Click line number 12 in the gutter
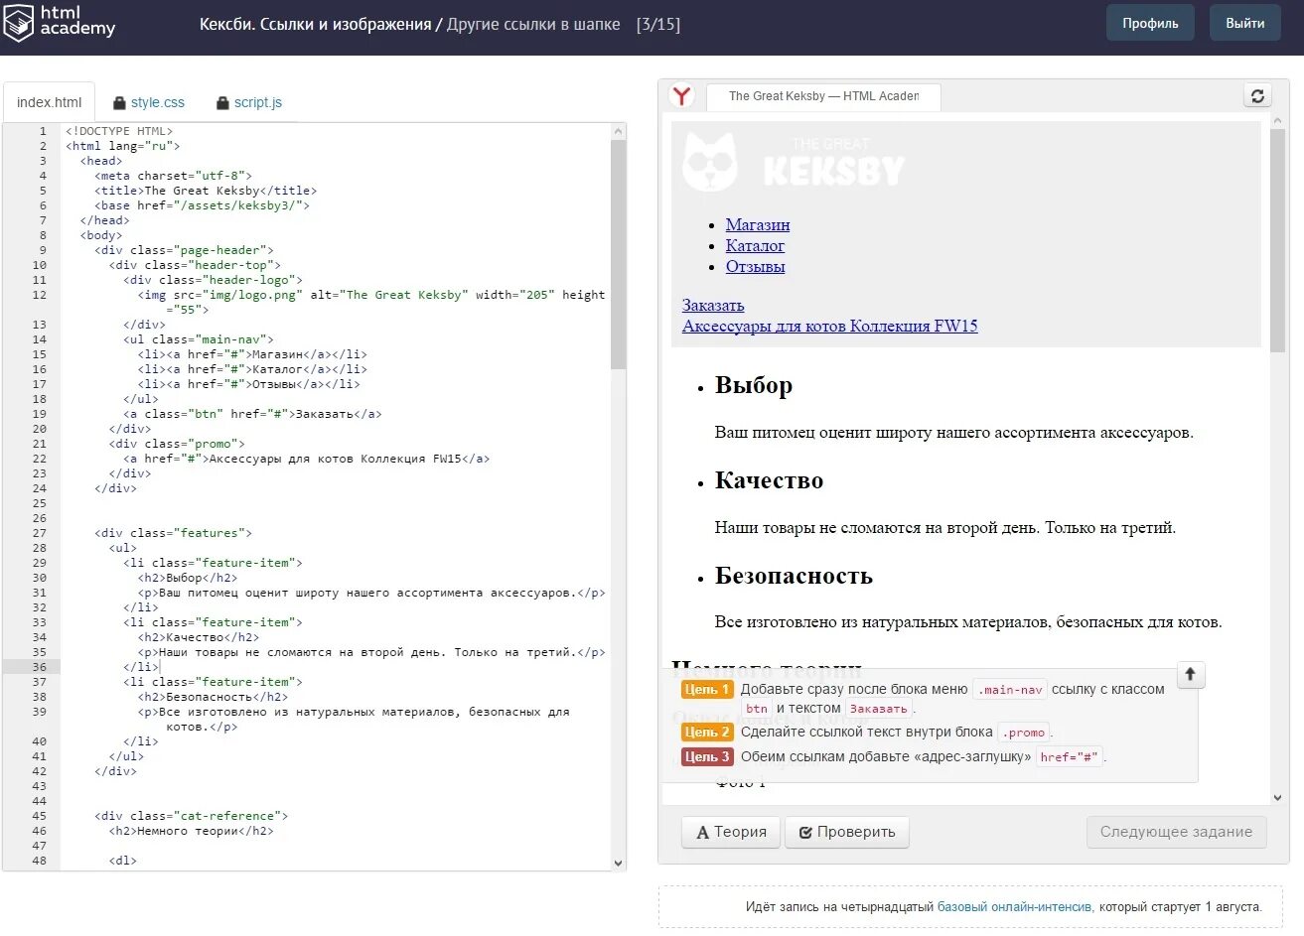The image size is (1304, 936). [39, 295]
